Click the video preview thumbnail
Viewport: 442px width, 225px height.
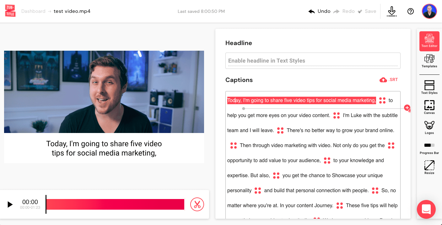coord(104,92)
